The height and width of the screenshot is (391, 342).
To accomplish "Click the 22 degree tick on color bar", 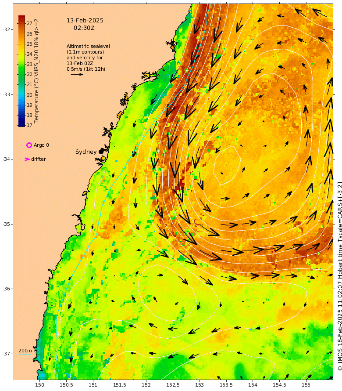I will [30, 74].
